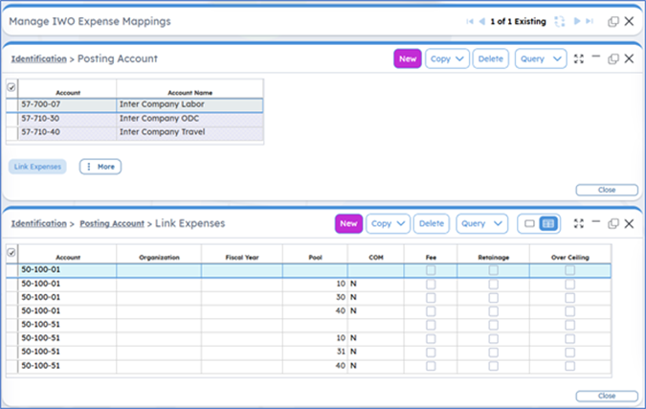
Task: Select the Inter Company Travel row
Action: pyautogui.click(x=161, y=131)
